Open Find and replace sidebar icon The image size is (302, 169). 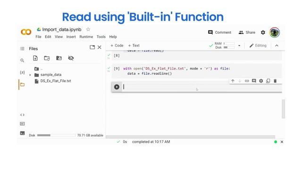pos(22,61)
